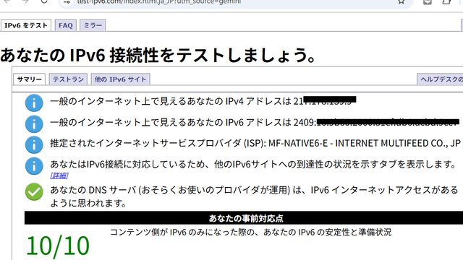This screenshot has width=463, height=260.
Task: Click the info icon beside ISP line
Action: [x=34, y=144]
